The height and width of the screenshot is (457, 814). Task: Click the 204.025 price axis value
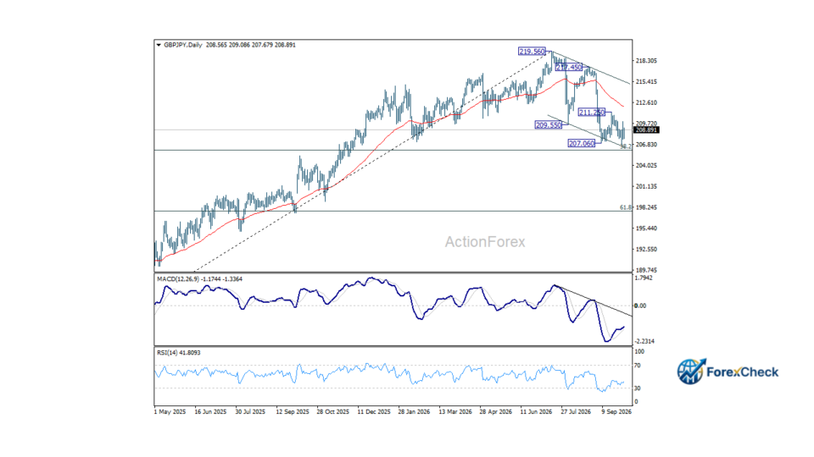pos(646,166)
